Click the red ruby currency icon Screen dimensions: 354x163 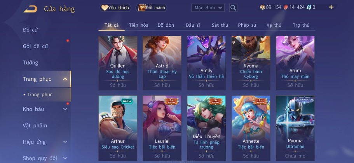click(286, 7)
